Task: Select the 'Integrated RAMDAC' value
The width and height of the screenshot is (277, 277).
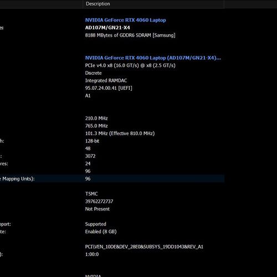Action: coord(106,81)
